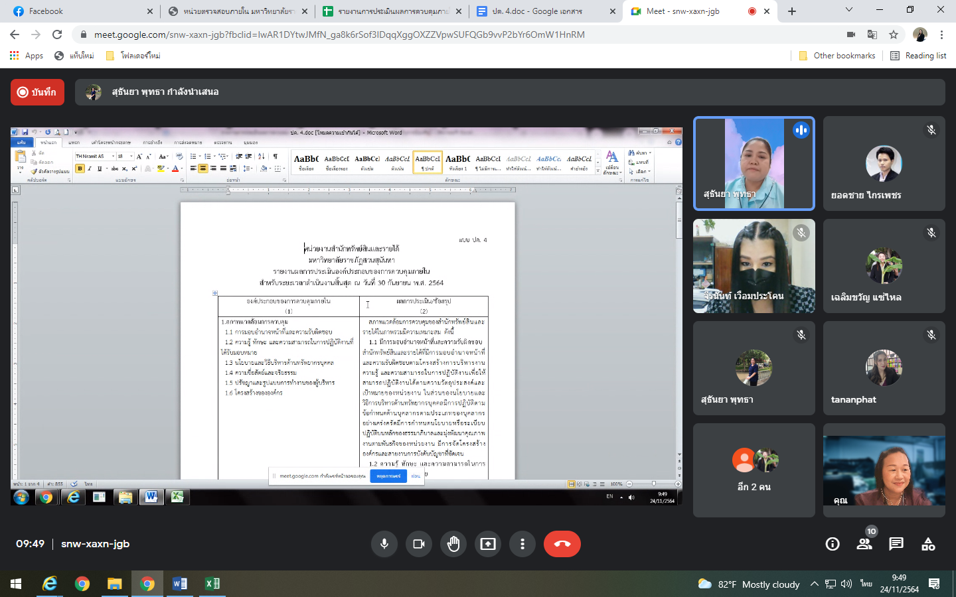Show the participants list
The height and width of the screenshot is (597, 956).
[864, 544]
